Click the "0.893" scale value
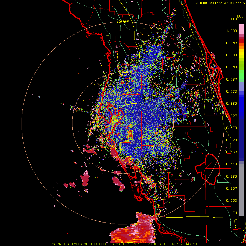This screenshot has width=246, height=246. (232, 55)
